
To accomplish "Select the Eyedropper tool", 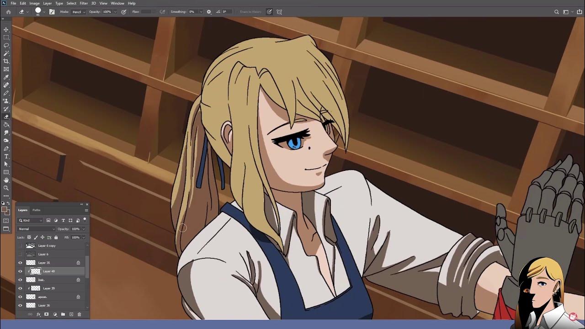I will [x=6, y=77].
